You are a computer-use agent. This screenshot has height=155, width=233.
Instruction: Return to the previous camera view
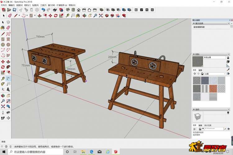tap(8, 106)
